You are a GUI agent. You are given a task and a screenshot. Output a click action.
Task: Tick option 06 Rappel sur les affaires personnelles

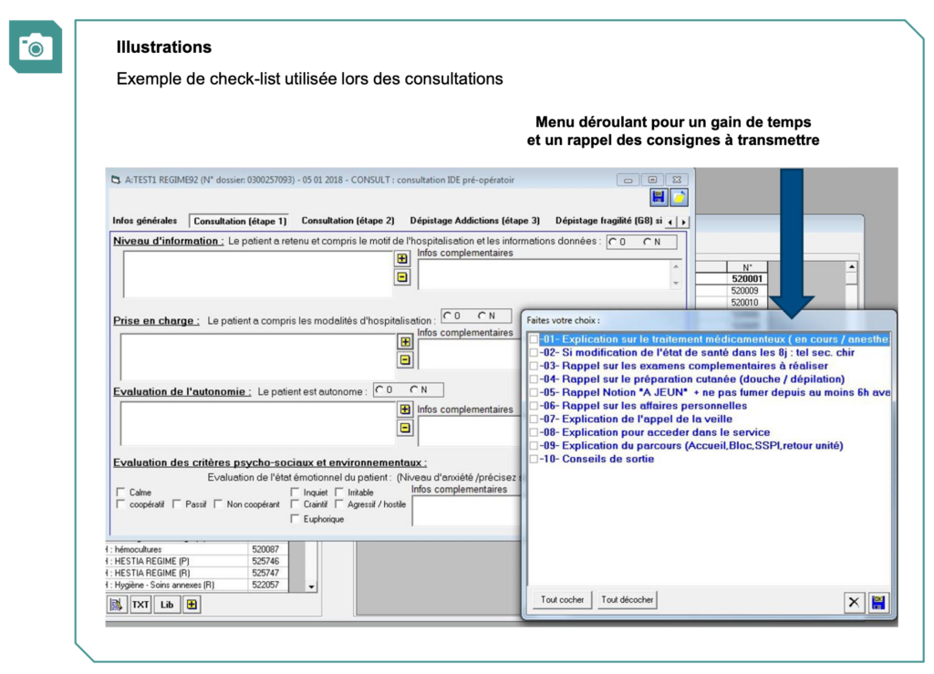point(534,406)
